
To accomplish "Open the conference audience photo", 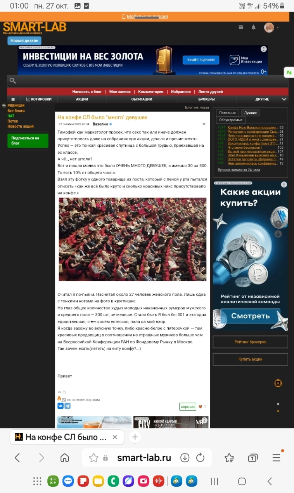I will pos(133,239).
